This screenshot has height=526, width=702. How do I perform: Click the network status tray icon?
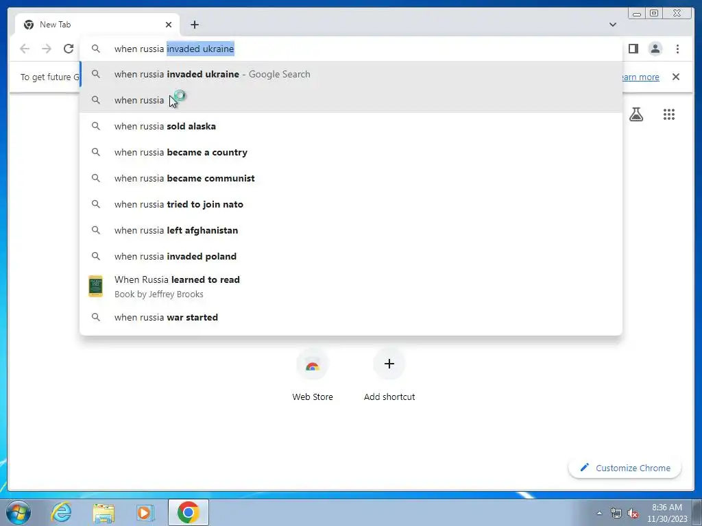tap(616, 513)
